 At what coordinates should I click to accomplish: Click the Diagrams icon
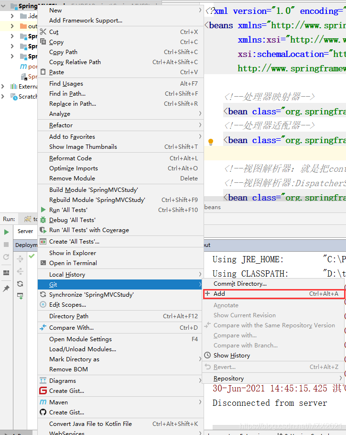click(x=43, y=380)
